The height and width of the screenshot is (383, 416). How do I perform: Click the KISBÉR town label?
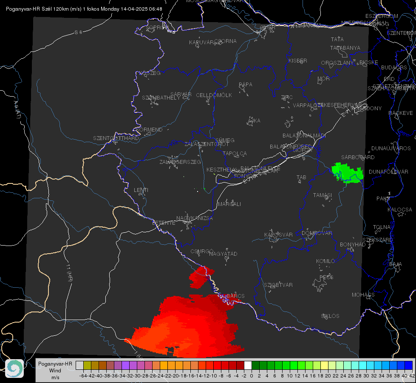[x=298, y=61]
